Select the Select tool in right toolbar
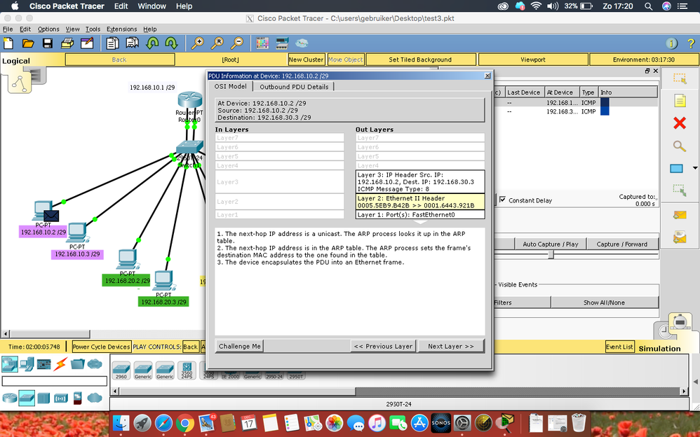The image size is (700, 437). 680,78
